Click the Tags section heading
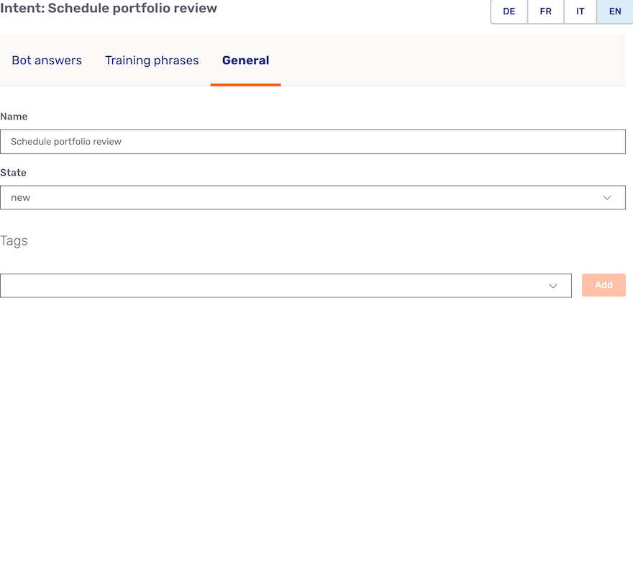This screenshot has width=633, height=563. (x=14, y=240)
